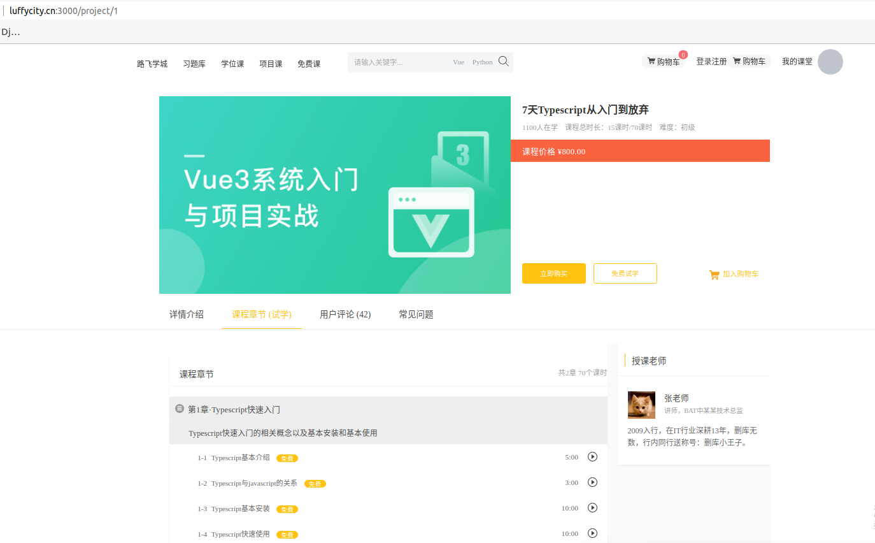The image size is (875, 543).
Task: Open 习题库 in the navigation bar
Action: pyautogui.click(x=194, y=64)
